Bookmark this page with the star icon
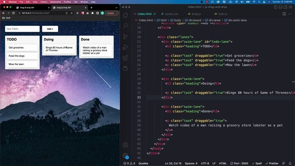The width and height of the screenshot is (295, 166). [72, 13]
